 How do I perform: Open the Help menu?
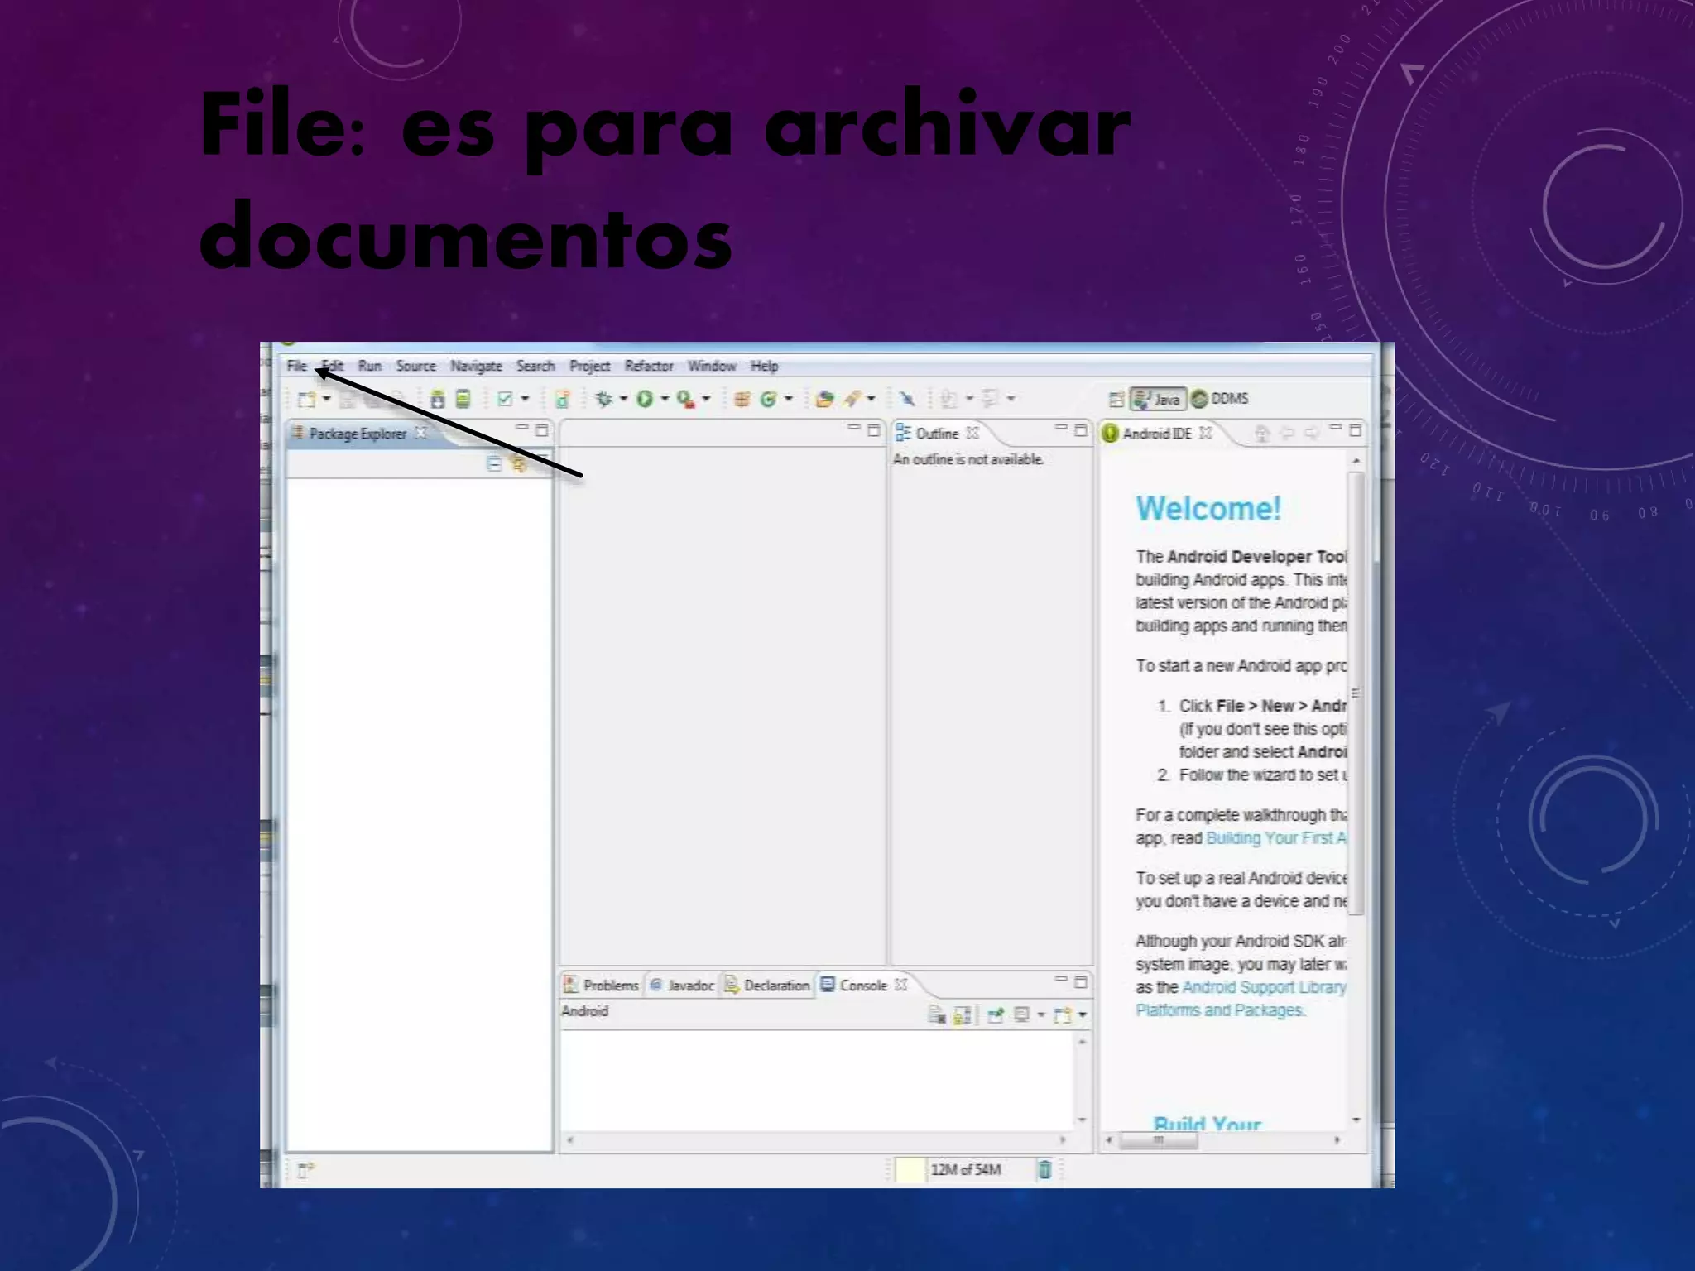point(764,366)
